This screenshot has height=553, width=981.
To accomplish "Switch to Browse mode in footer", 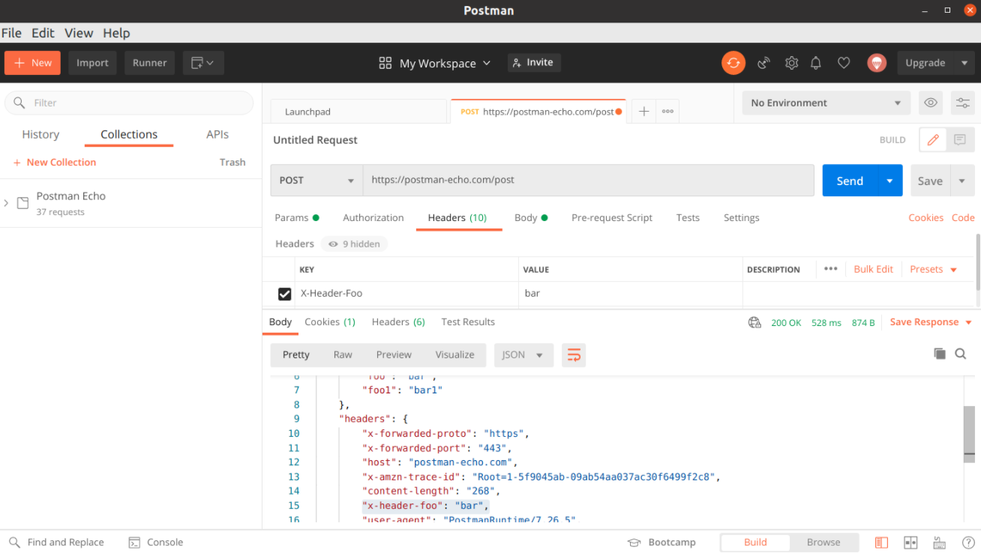I will pos(823,543).
